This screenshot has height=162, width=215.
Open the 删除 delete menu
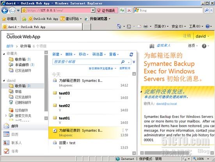[x=70, y=54]
